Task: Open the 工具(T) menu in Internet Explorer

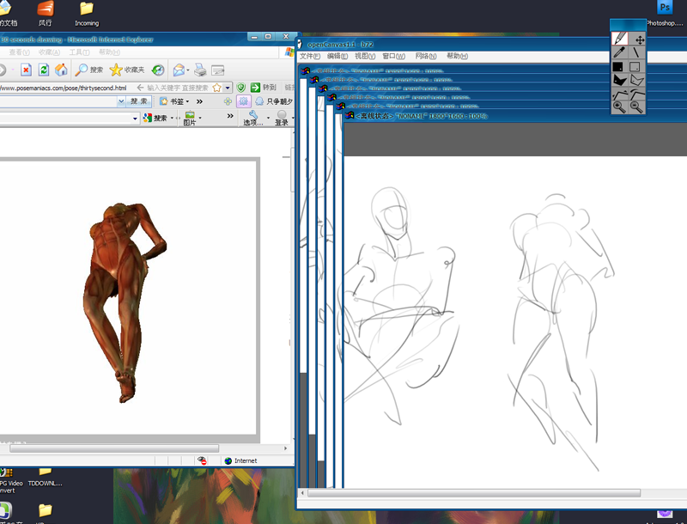Action: 79,52
